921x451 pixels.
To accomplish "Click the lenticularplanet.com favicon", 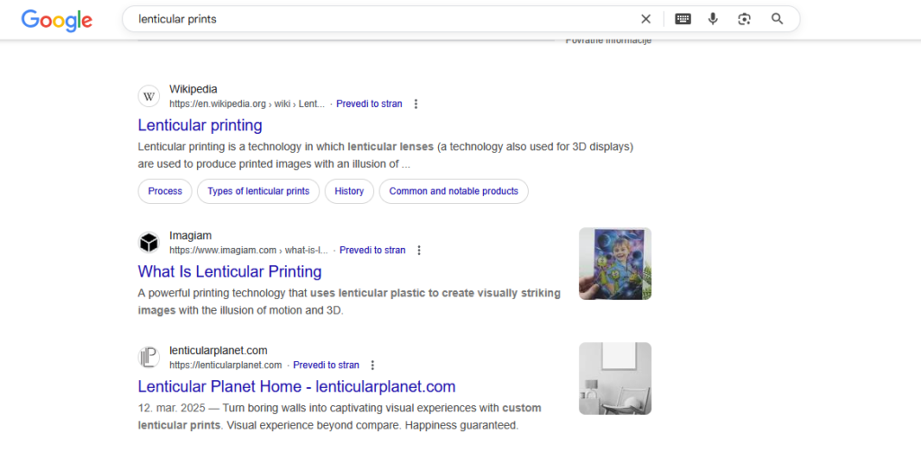I will [x=148, y=358].
